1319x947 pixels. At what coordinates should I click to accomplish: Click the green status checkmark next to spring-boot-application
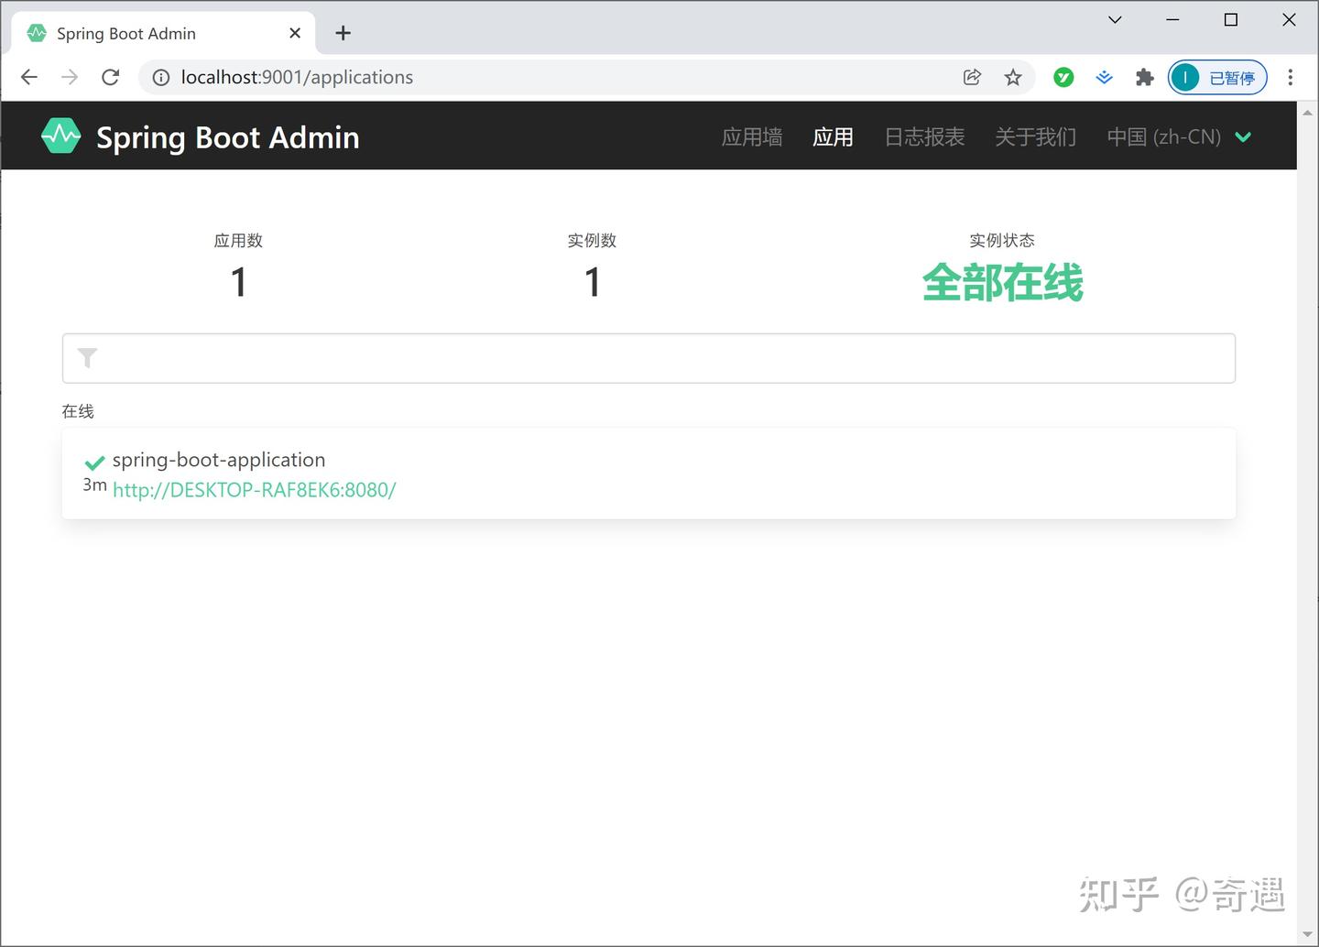(x=93, y=462)
